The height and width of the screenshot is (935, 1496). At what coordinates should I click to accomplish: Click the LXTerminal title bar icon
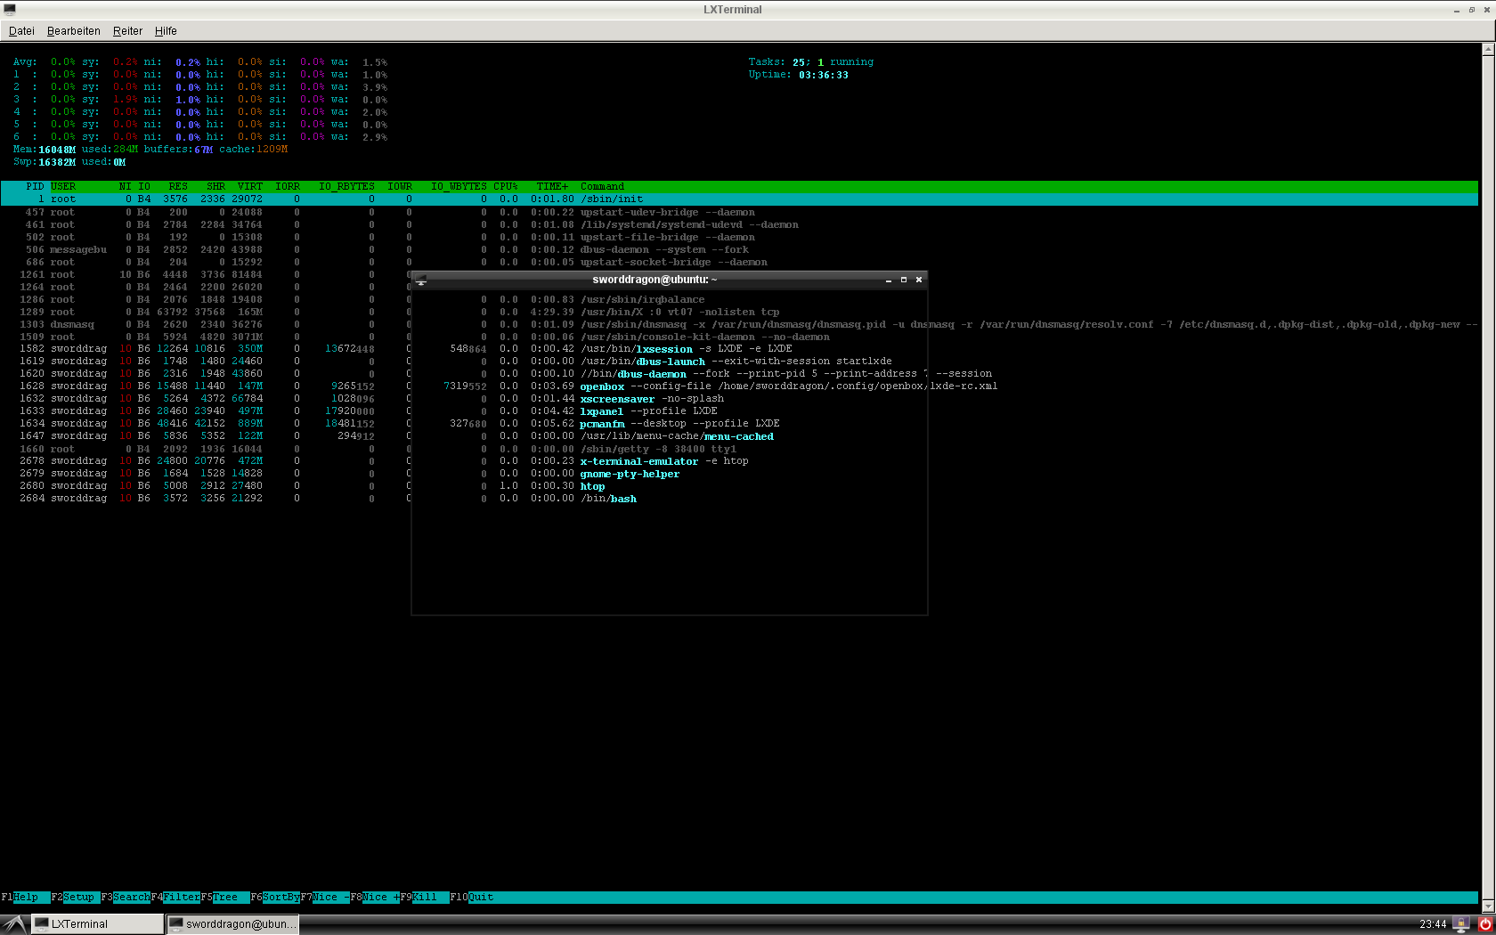click(x=10, y=10)
